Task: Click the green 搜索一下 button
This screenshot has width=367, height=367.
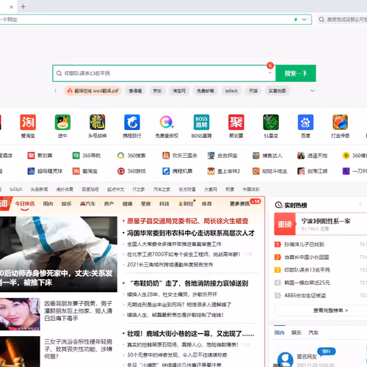Action: click(296, 73)
